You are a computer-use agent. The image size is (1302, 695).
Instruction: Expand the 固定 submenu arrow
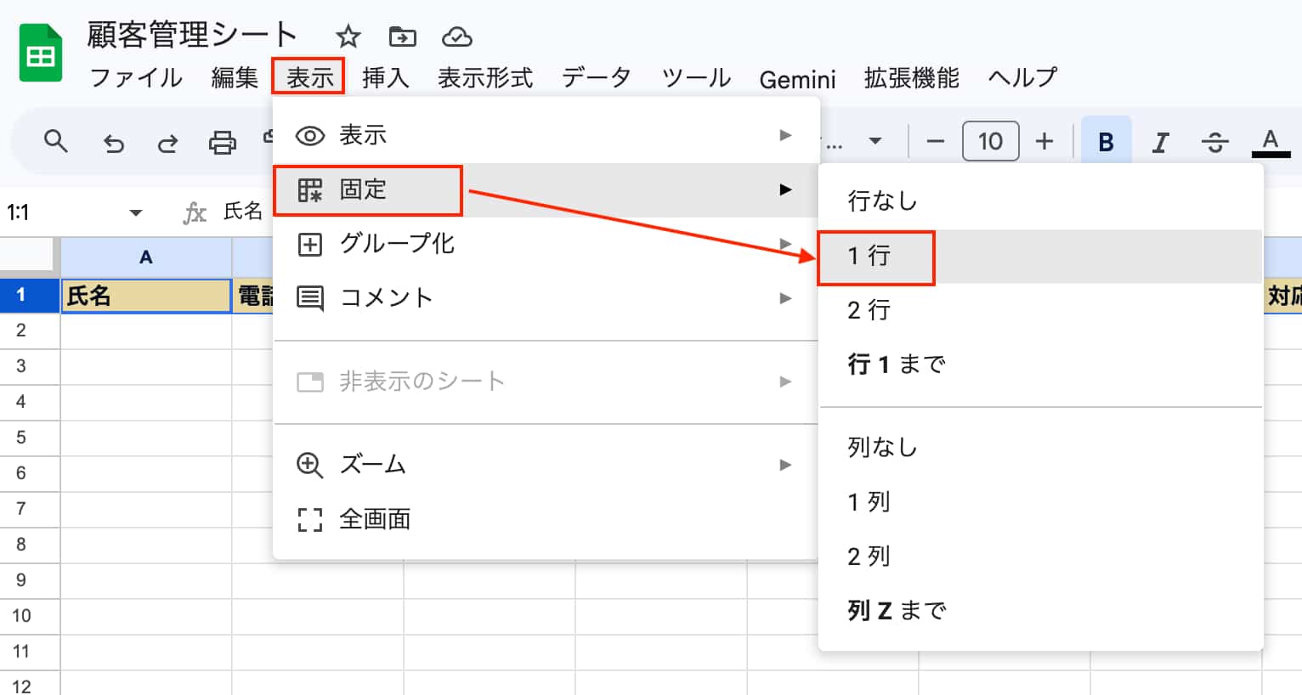point(785,189)
